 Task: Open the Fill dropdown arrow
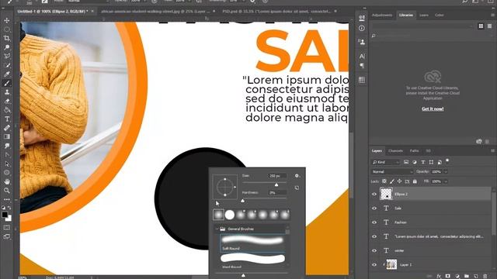pos(446,181)
